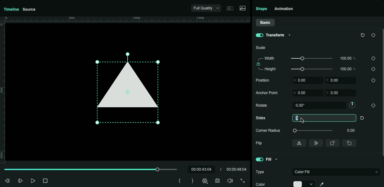Open the preview display settings
Screen dimensions: 384x187
pos(205,181)
